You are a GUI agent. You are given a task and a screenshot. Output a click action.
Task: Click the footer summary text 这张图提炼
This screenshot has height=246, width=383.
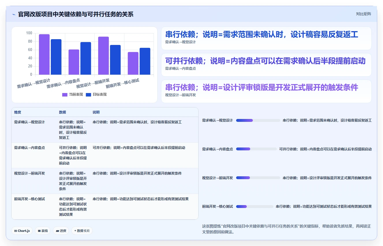(x=287, y=229)
